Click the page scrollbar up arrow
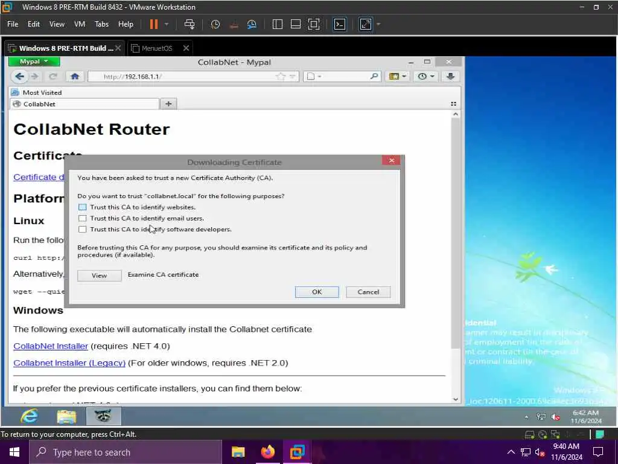 pos(456,114)
